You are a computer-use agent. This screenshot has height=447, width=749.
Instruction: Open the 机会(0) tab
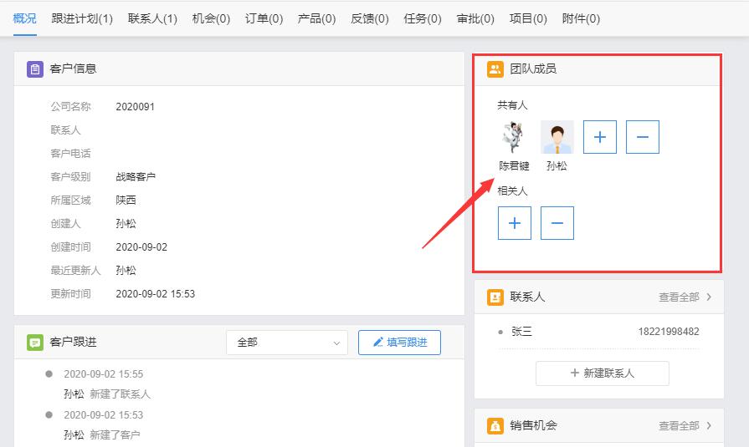(x=211, y=18)
